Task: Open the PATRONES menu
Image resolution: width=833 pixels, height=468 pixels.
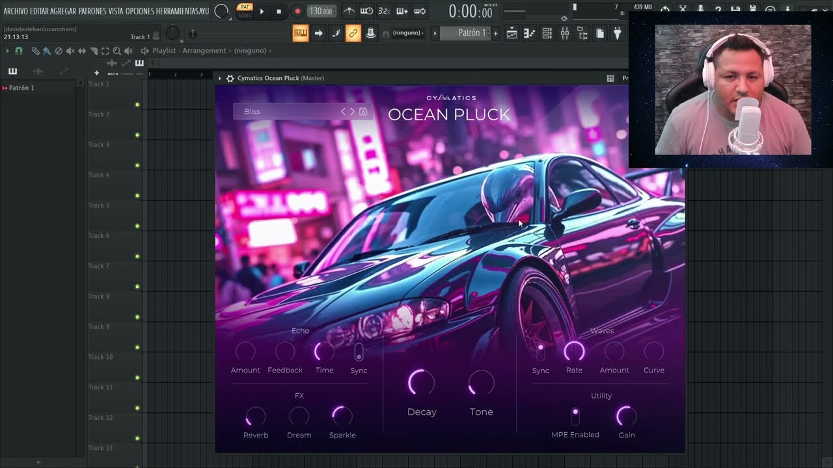Action: point(92,11)
